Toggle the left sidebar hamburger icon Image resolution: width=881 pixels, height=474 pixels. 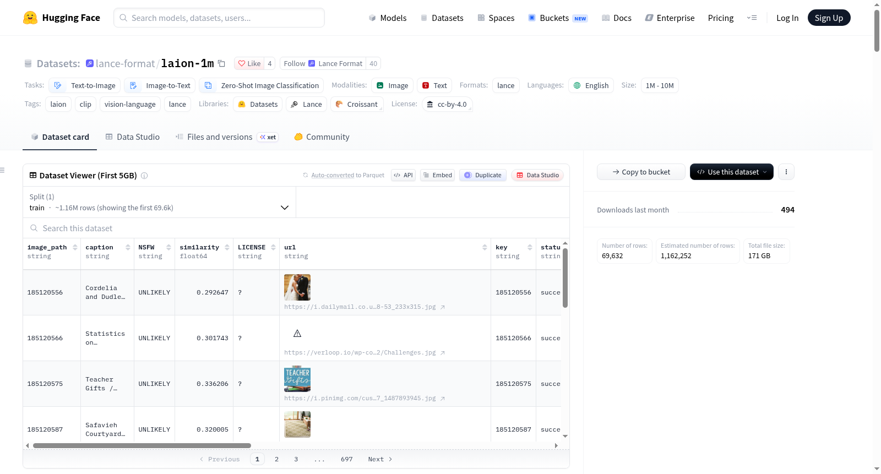click(2, 170)
